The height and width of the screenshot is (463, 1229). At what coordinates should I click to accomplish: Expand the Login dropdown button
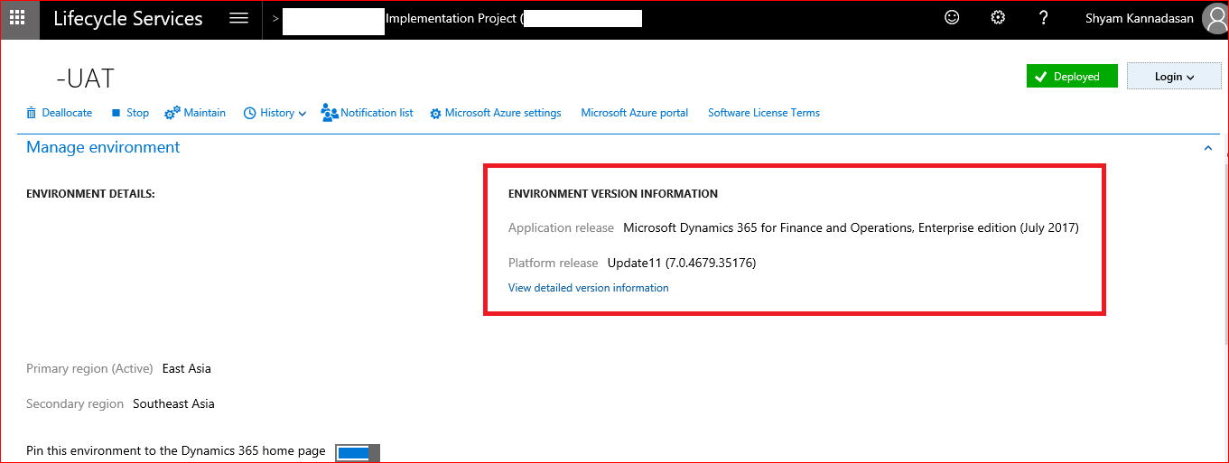tap(1174, 77)
